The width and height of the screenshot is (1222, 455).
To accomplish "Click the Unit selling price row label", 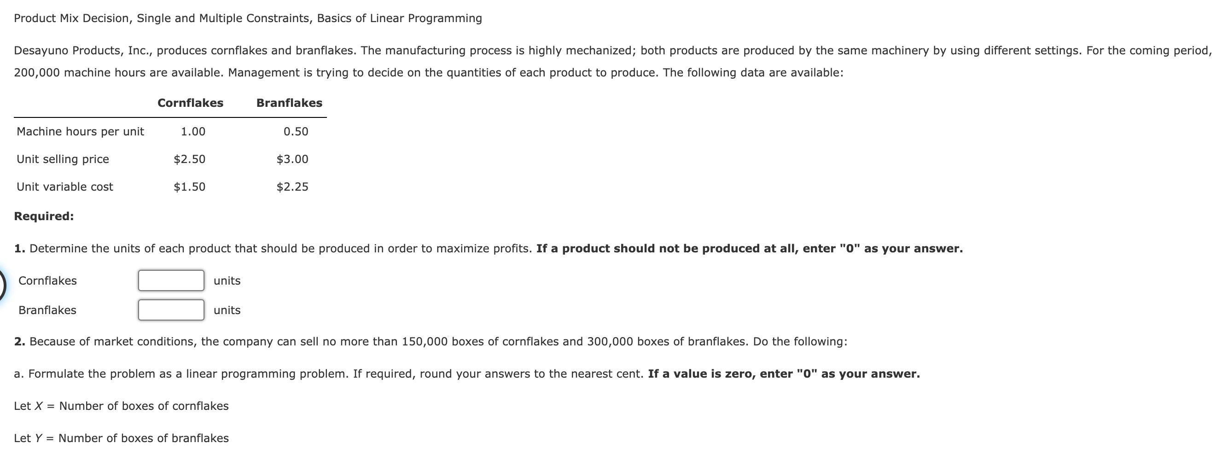I will point(63,159).
